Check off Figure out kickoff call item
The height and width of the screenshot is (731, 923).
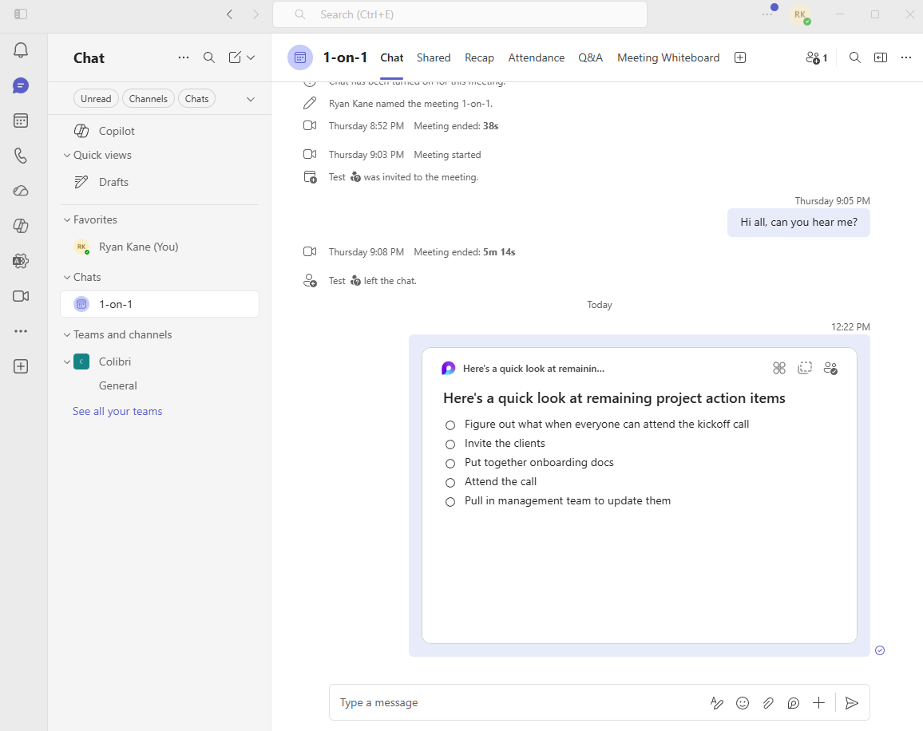tap(450, 425)
